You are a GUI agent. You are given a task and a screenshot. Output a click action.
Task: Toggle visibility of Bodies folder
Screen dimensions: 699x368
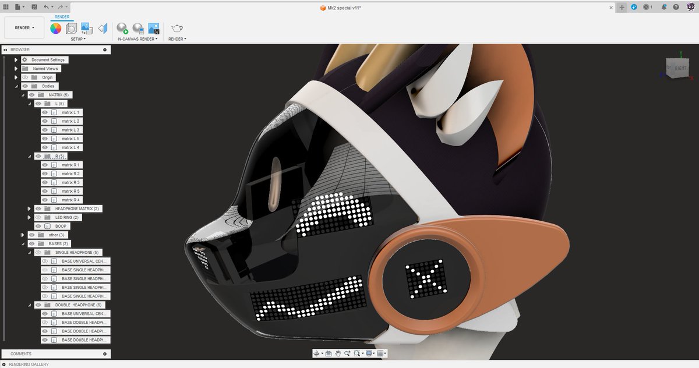(x=25, y=86)
